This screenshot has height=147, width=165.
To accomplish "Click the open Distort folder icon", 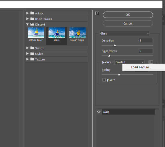I will pyautogui.click(x=32, y=24).
